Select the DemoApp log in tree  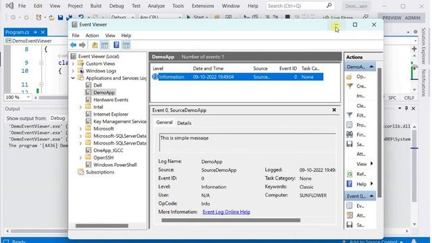point(104,92)
